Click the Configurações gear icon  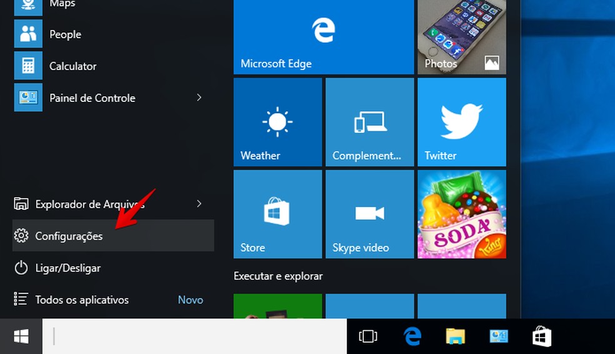(x=21, y=235)
